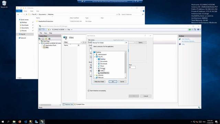Click the File Explorer help question mark

point(144,11)
